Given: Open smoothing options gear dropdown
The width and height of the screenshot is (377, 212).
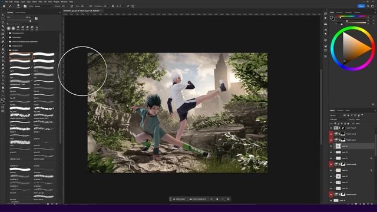Looking at the screenshot, I should tap(113, 6).
